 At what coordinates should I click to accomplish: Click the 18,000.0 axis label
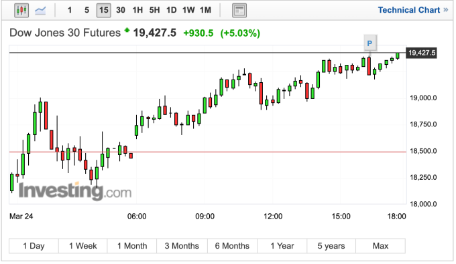423,204
